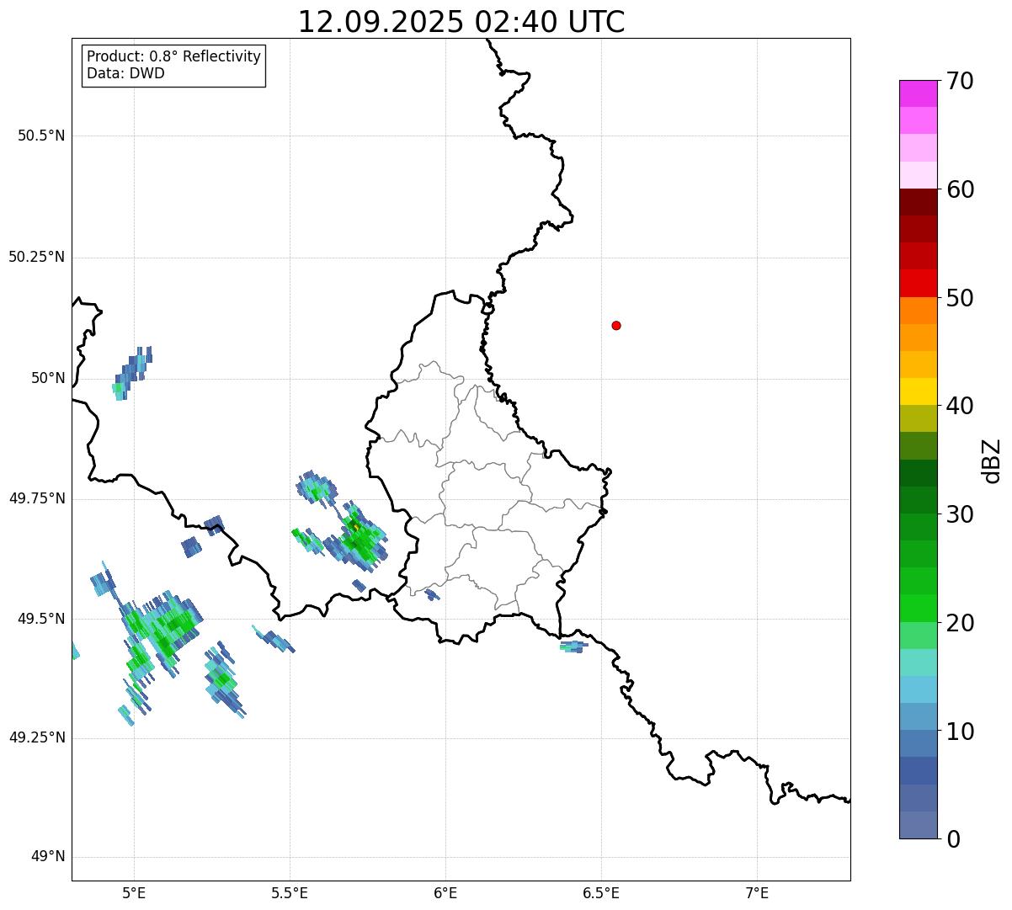This screenshot has width=1012, height=910.
Task: Click the 49.5°N latitude label
Action: pyautogui.click(x=41, y=619)
